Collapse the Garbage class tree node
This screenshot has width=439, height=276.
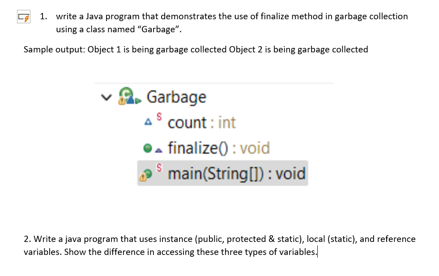coord(107,97)
